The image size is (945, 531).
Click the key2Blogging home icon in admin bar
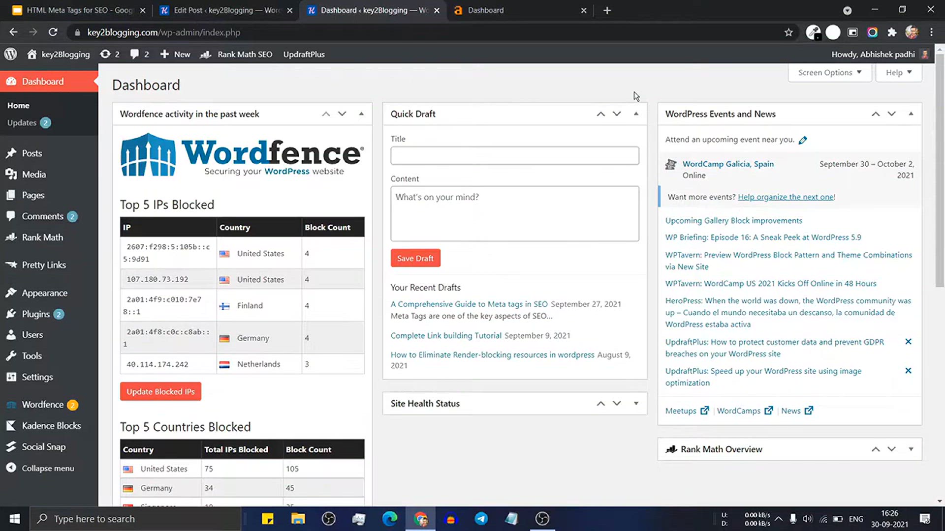pos(31,54)
